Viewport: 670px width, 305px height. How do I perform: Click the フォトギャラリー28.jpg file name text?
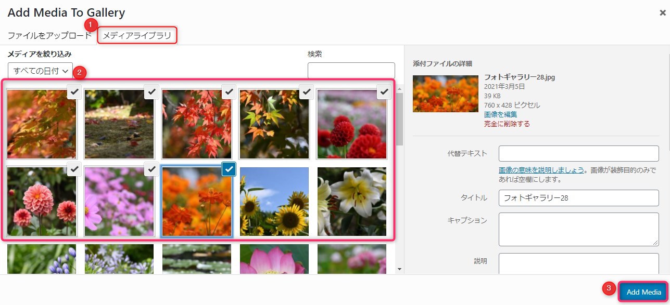click(x=520, y=77)
